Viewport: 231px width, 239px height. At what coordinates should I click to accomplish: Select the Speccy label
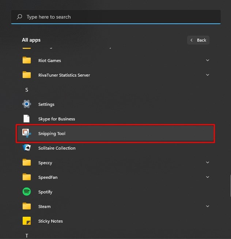45,163
